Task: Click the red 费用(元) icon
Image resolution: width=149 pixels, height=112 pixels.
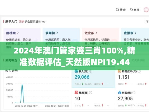Action: (76, 93)
